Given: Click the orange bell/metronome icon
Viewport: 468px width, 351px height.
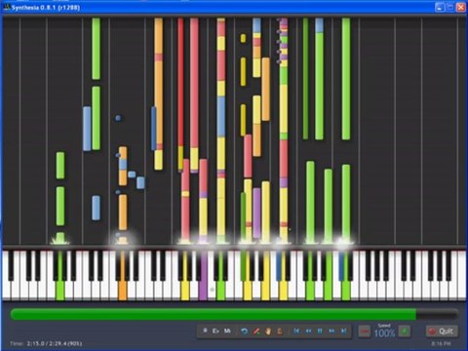Looking at the screenshot, I should point(279,331).
